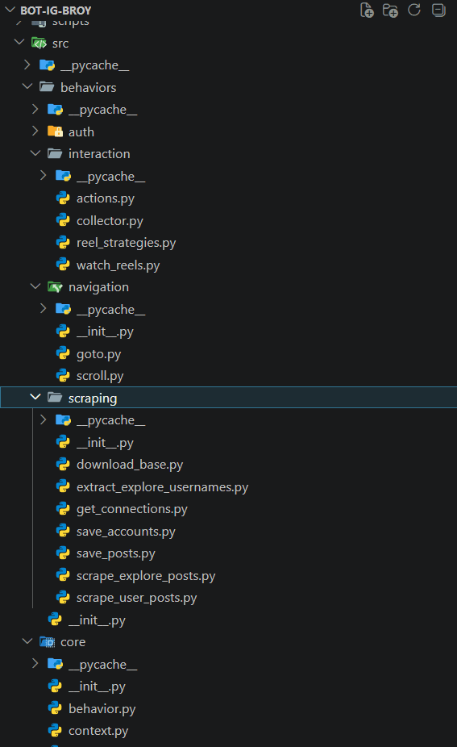Click the auth folder lock icon
This screenshot has width=457, height=747.
pos(56,131)
